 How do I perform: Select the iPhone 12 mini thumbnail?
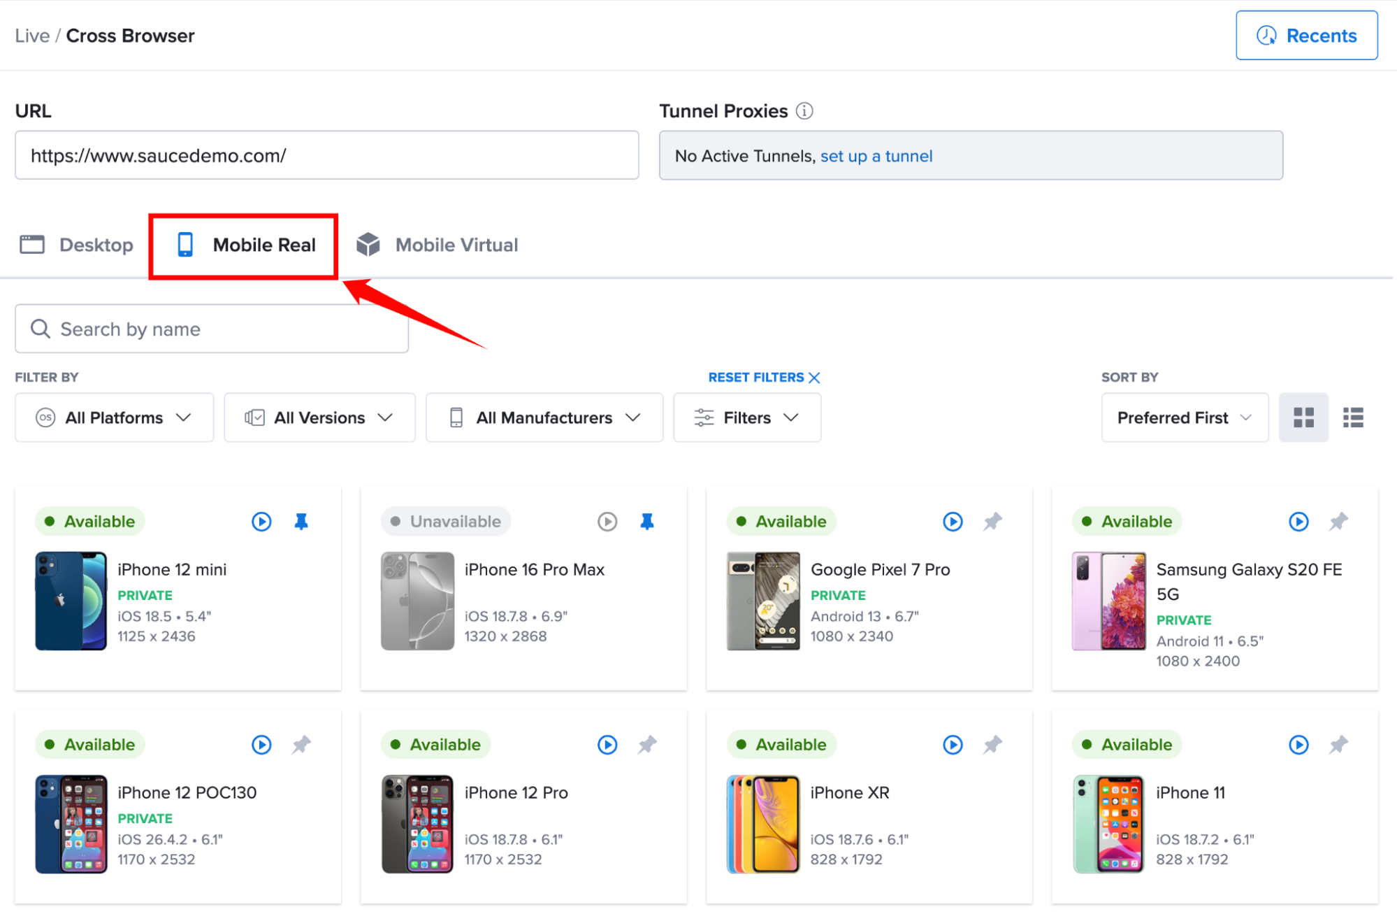(71, 601)
